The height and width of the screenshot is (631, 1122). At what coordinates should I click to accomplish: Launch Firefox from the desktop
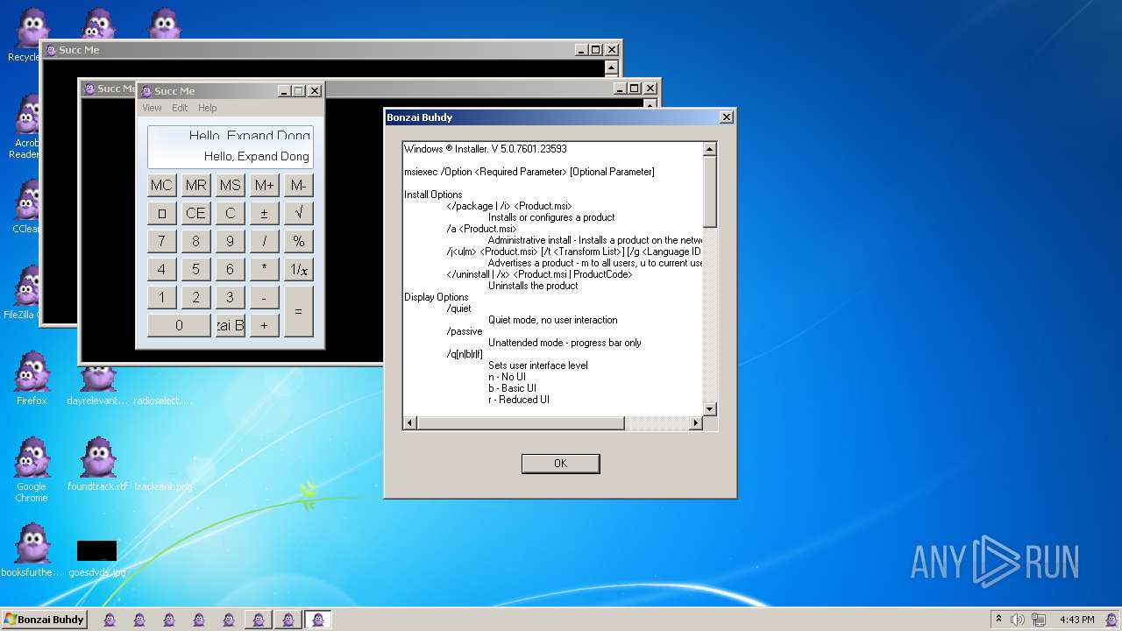(32, 379)
